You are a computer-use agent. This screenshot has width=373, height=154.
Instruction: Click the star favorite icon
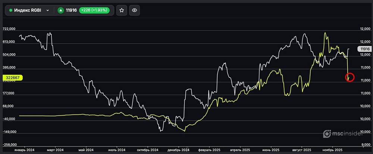pos(121,10)
